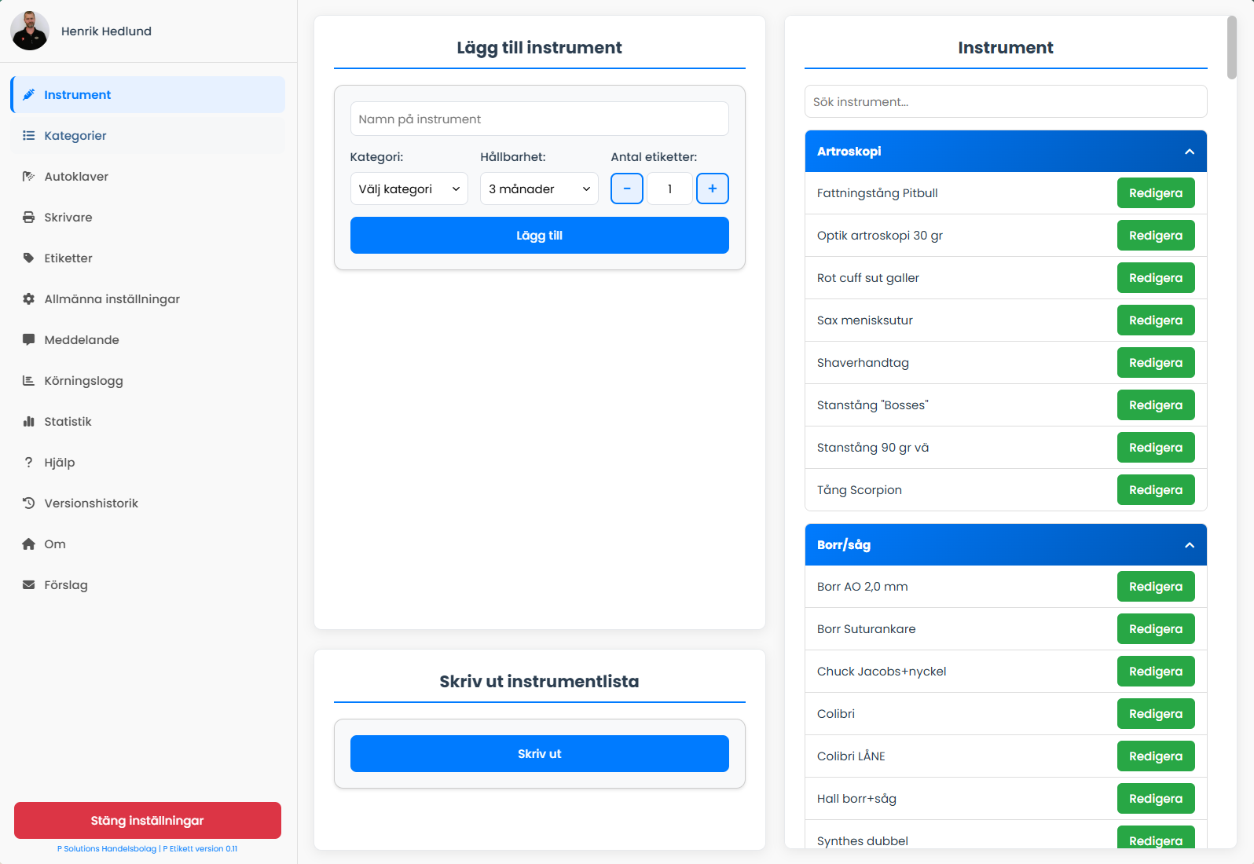Open the Hållbarhet 3 månader dropdown
Image resolution: width=1254 pixels, height=864 pixels.
[x=539, y=189]
